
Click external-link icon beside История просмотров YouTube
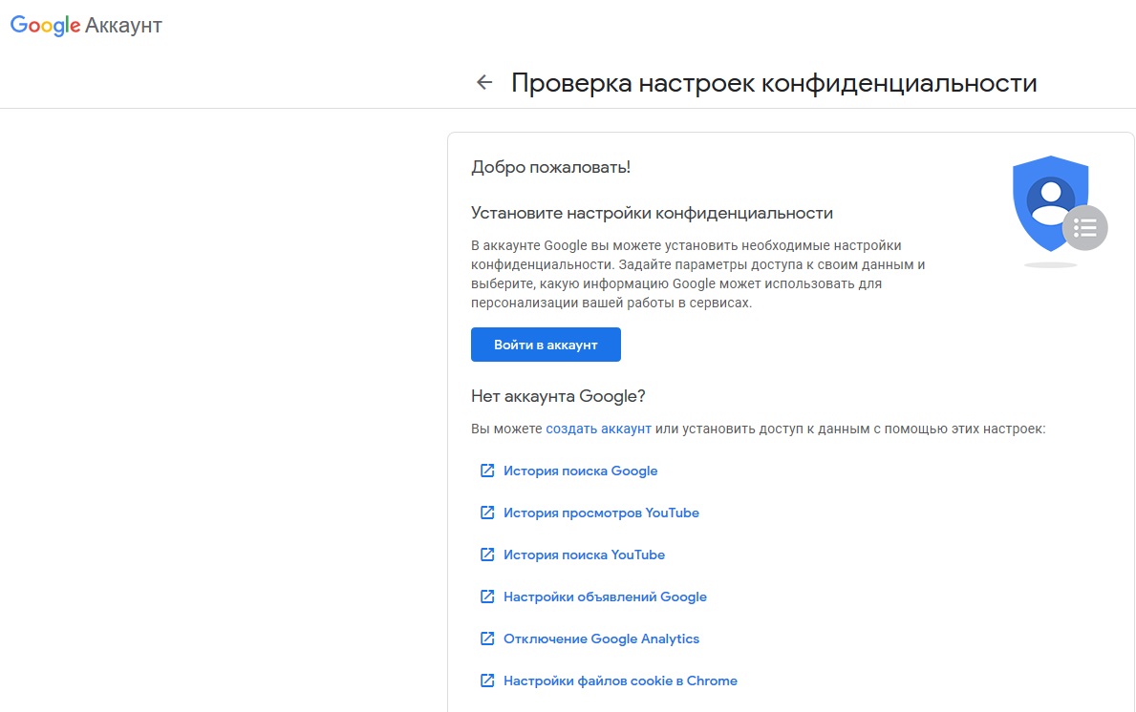tap(487, 513)
